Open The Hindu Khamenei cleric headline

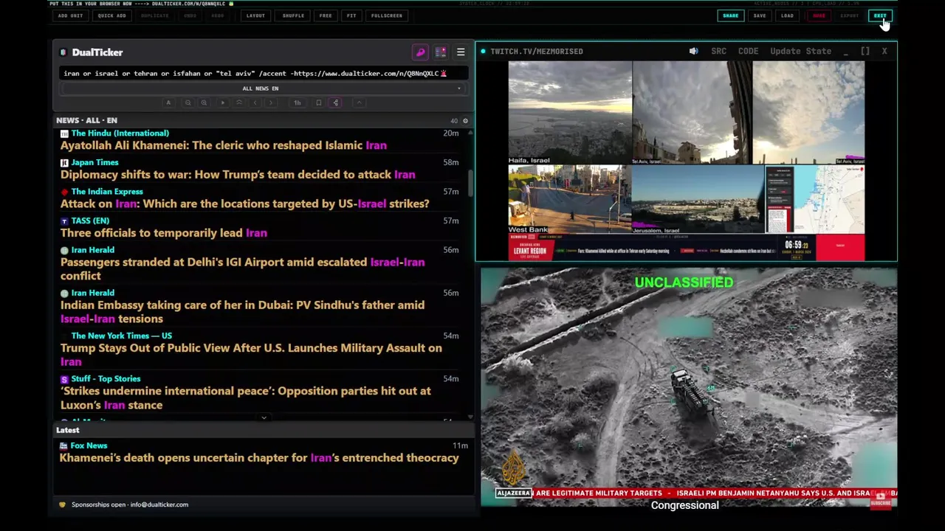224,145
